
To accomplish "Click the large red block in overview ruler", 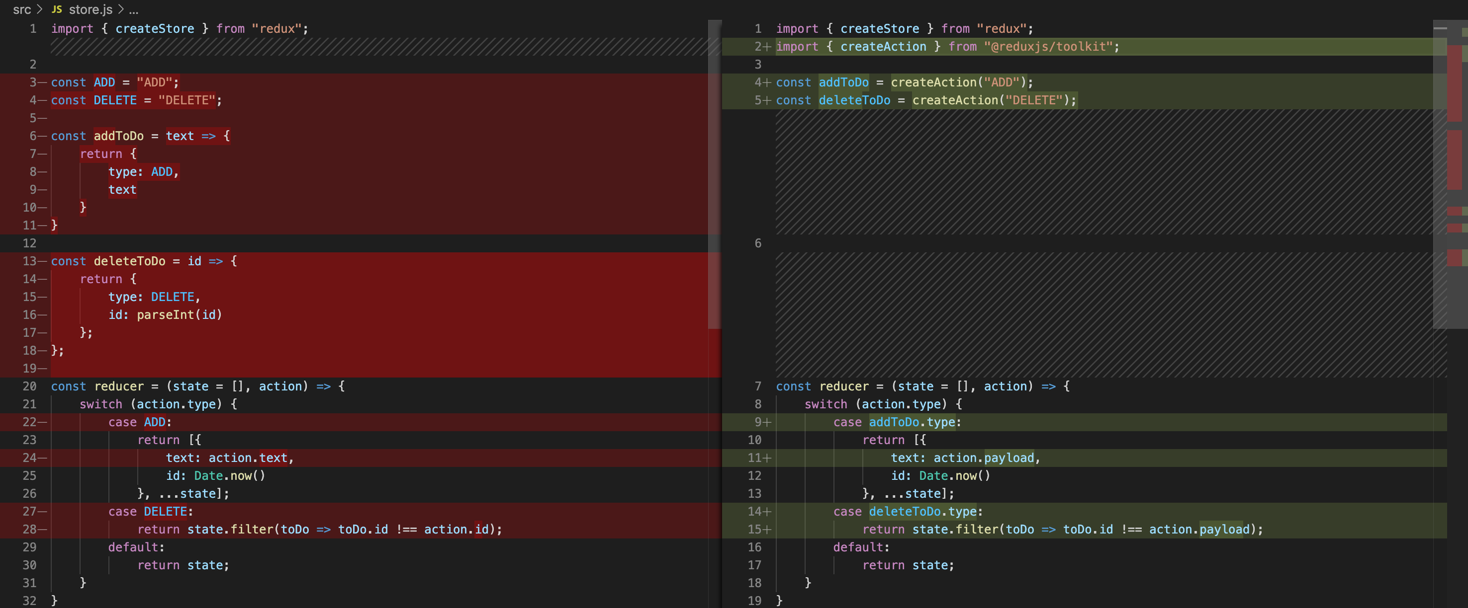I will [x=1454, y=83].
